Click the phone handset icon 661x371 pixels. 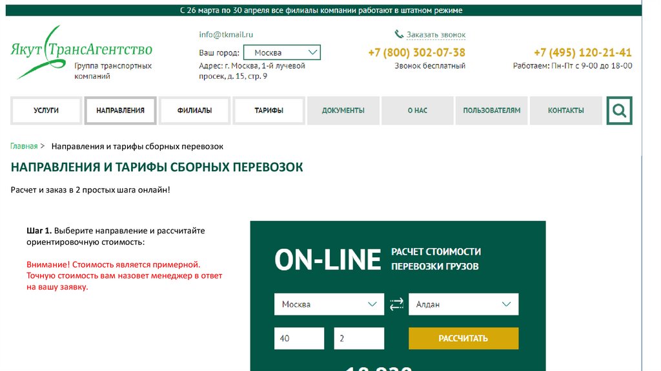[x=399, y=34]
